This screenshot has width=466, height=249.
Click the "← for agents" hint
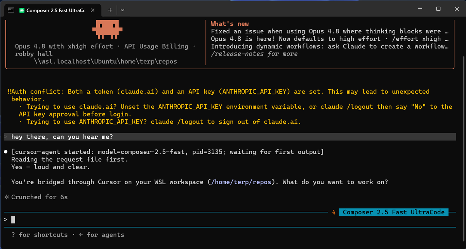tap(101, 235)
